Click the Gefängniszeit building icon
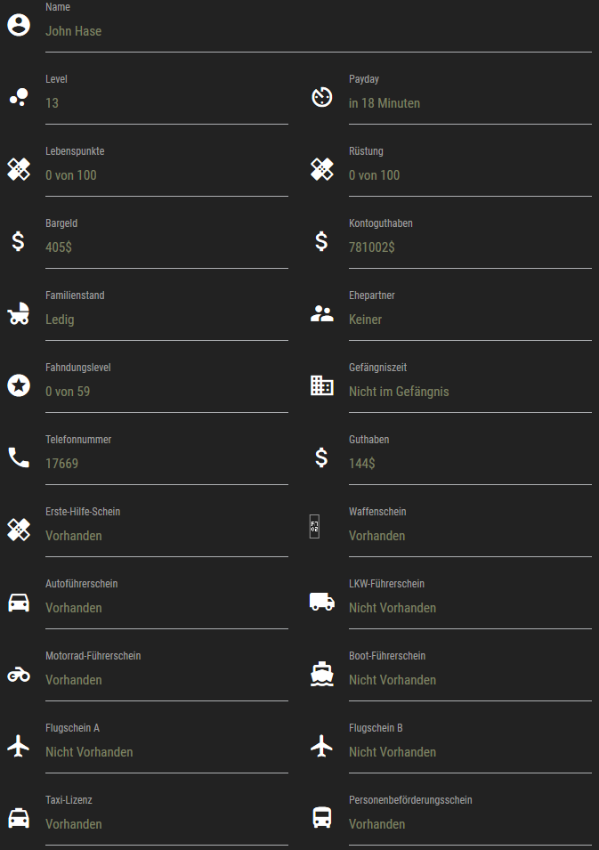The image size is (599, 850). [321, 385]
